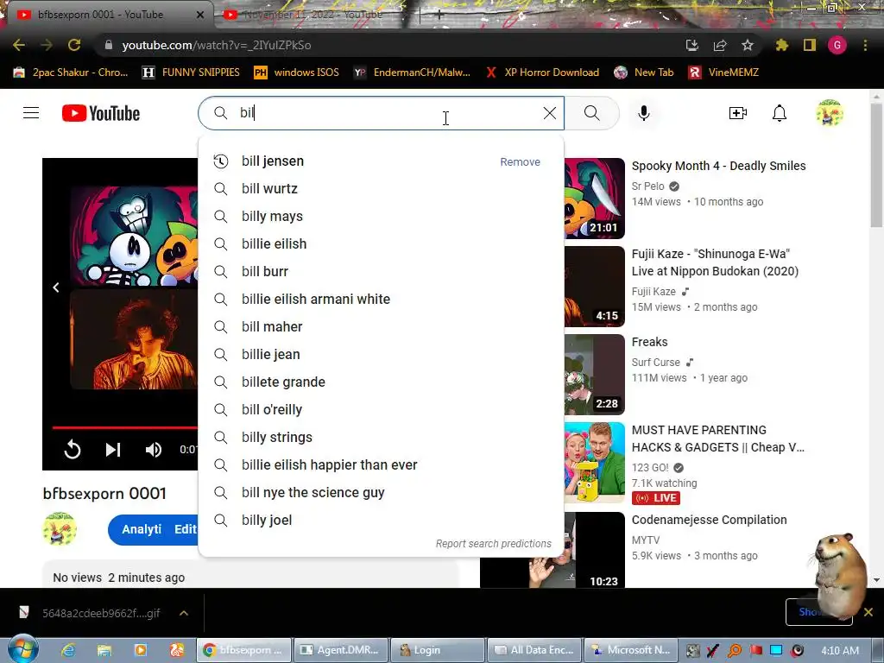Open the XP Horror Download bookmark
The width and height of the screenshot is (884, 663).
coord(543,73)
